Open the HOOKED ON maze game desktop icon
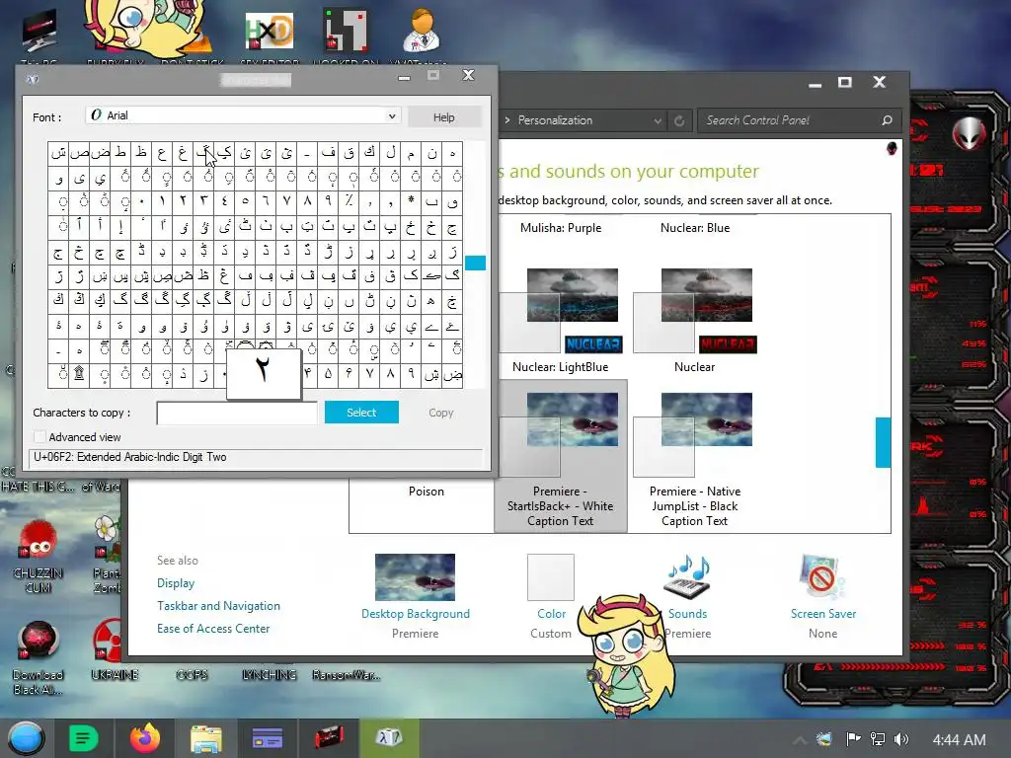This screenshot has width=1011, height=758. [345, 31]
